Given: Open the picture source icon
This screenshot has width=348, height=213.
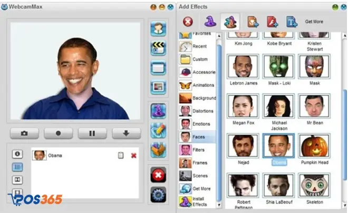Looking at the screenshot, I should click(158, 87).
